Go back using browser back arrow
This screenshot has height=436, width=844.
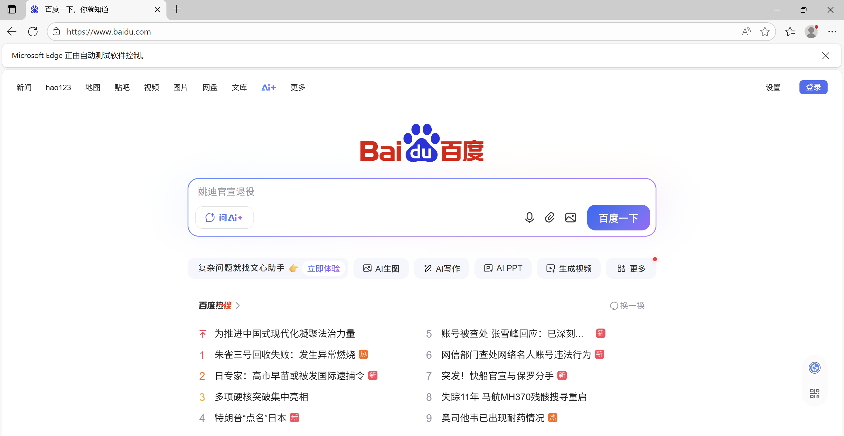tap(12, 32)
